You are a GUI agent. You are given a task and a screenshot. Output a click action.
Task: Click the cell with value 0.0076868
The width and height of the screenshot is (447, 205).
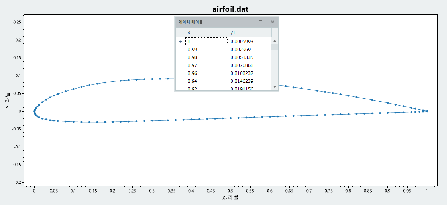250,65
